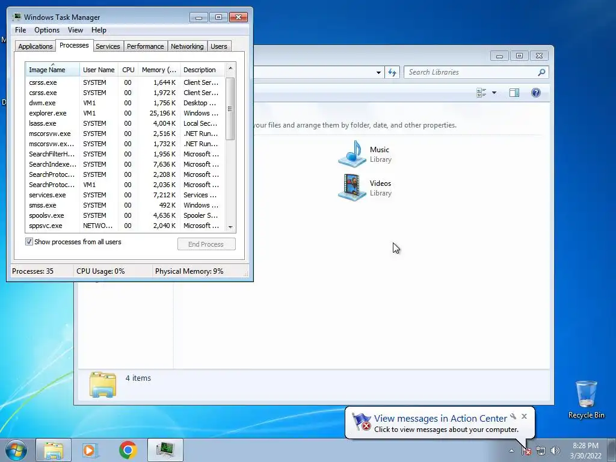
Task: Click the refresh arrows icon in address bar
Action: point(392,72)
